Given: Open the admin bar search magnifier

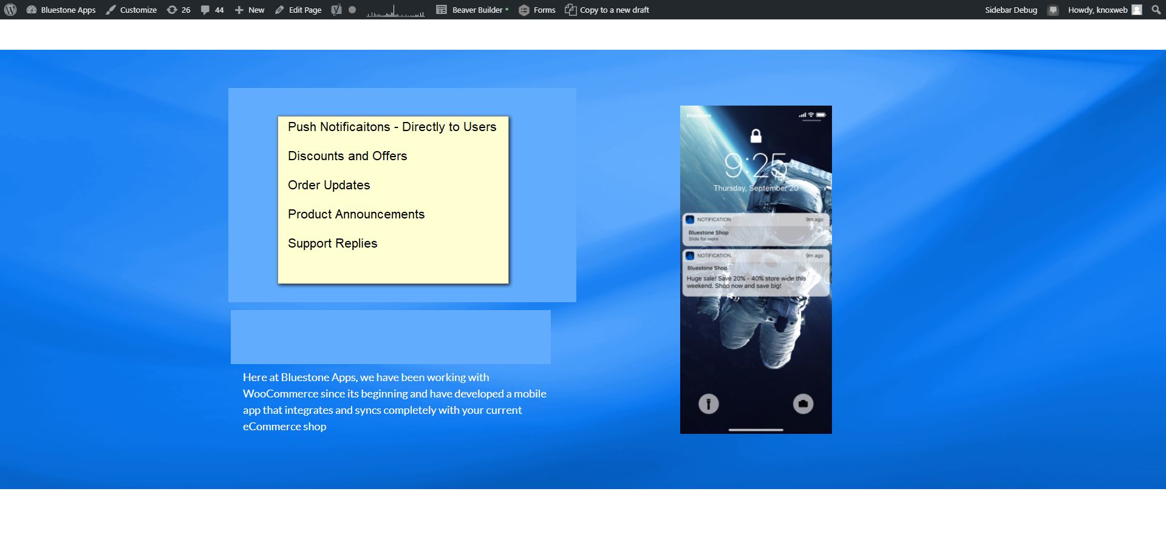Looking at the screenshot, I should coord(1156,10).
